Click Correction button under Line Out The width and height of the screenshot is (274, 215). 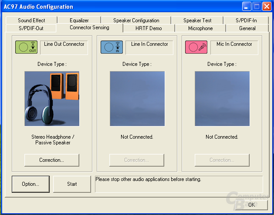[52, 160]
